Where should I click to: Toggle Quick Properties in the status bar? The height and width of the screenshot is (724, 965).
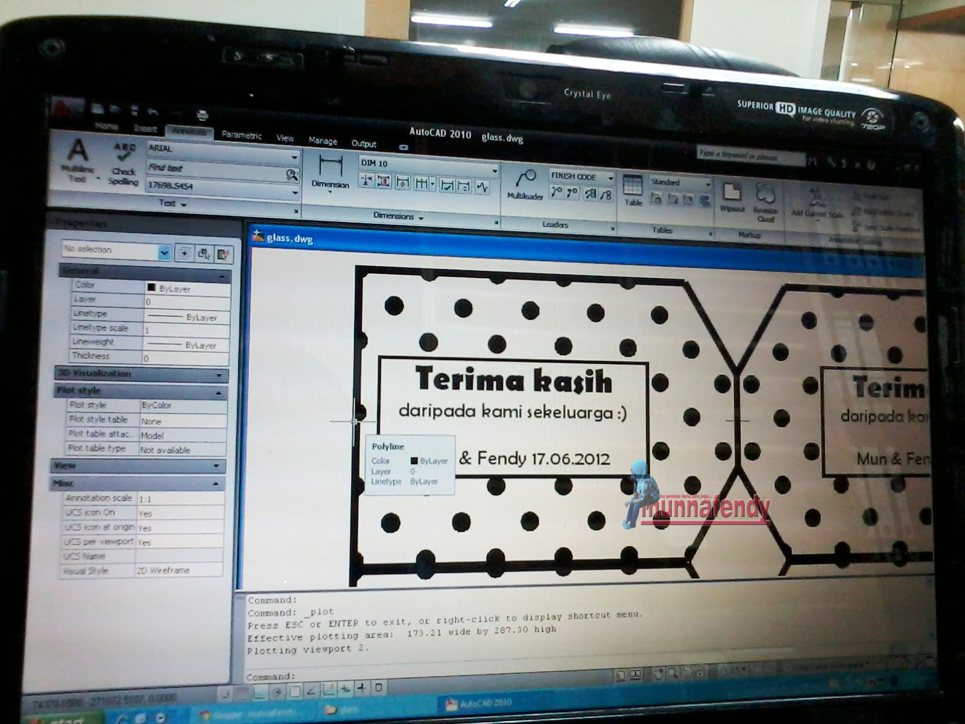tap(378, 687)
